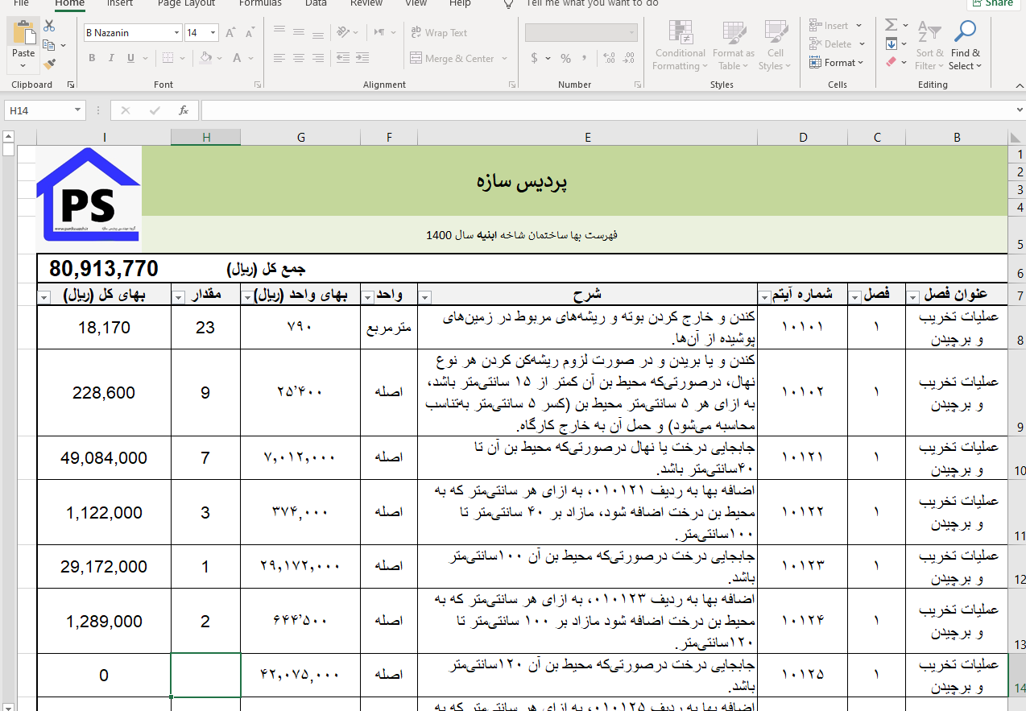Click the Format cells button
The image size is (1026, 711).
click(x=836, y=62)
